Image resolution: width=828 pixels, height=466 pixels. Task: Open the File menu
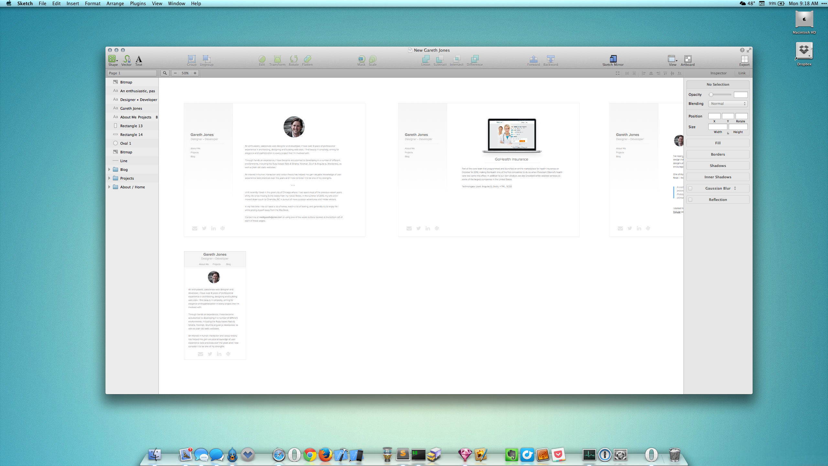pyautogui.click(x=42, y=4)
